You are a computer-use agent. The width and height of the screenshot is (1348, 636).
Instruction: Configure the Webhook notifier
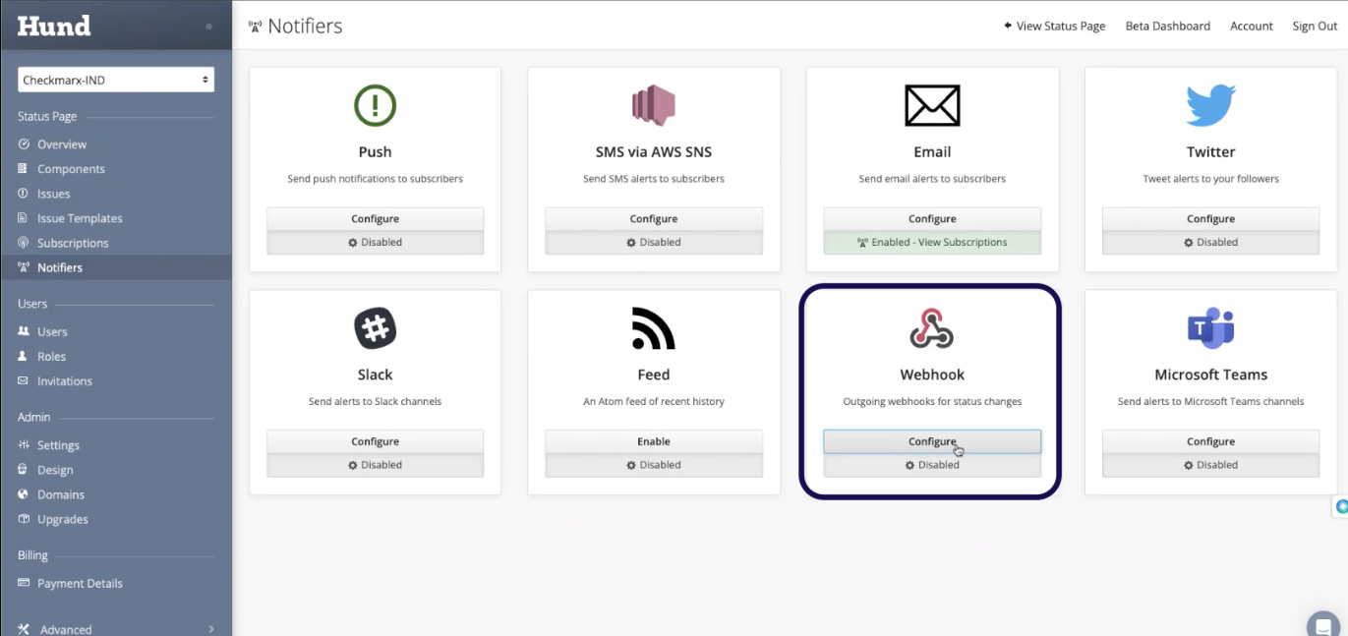(932, 441)
